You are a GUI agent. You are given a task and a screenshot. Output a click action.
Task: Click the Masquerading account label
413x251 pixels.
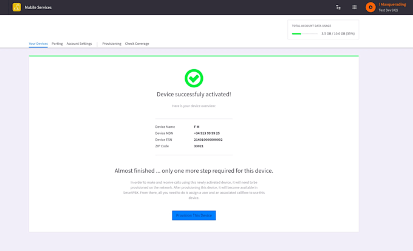point(392,4)
